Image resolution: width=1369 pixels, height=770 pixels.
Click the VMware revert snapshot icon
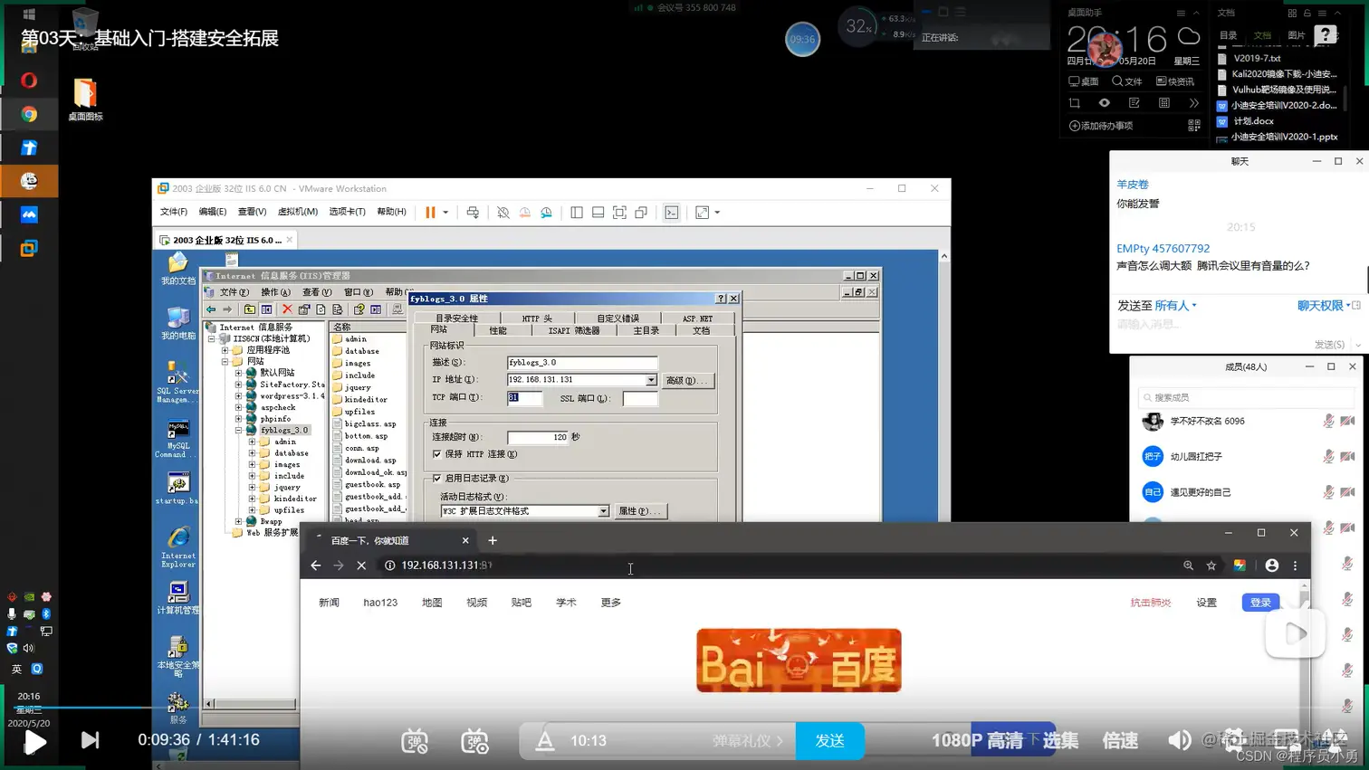pyautogui.click(x=525, y=213)
